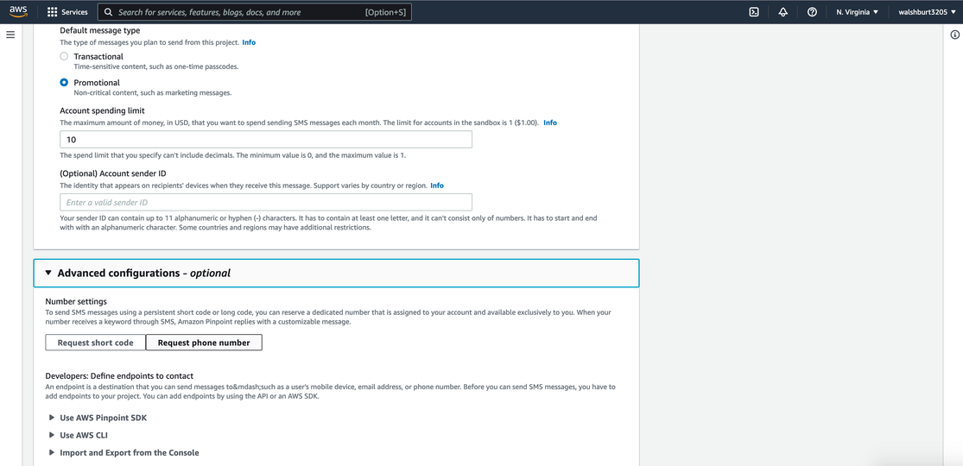Click the search magnifier icon
Screen dimensions: 963x466
pos(108,12)
